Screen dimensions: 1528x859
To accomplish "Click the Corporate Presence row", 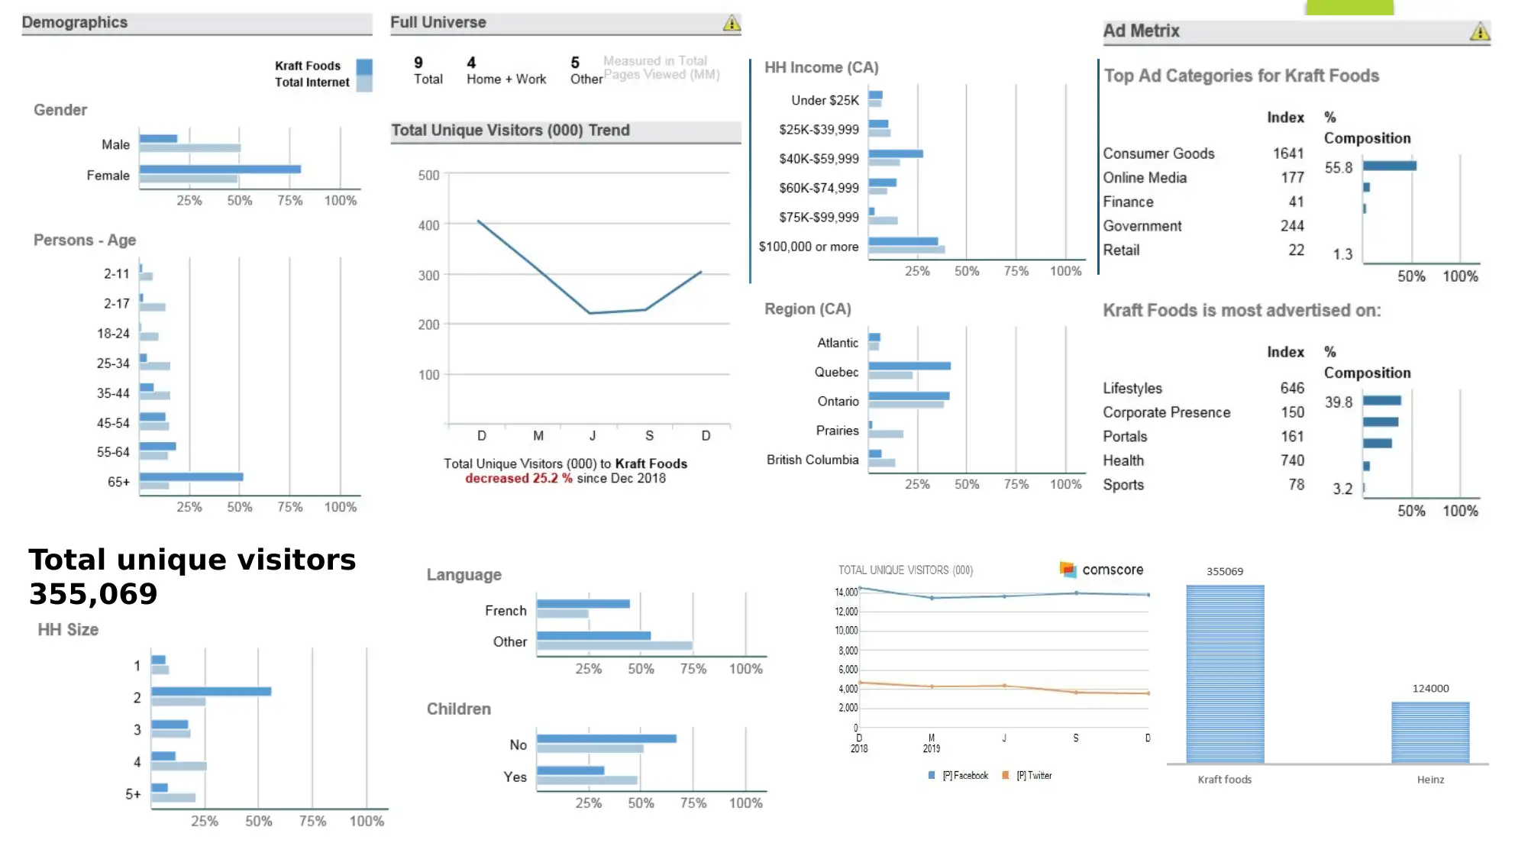I will [x=1203, y=412].
